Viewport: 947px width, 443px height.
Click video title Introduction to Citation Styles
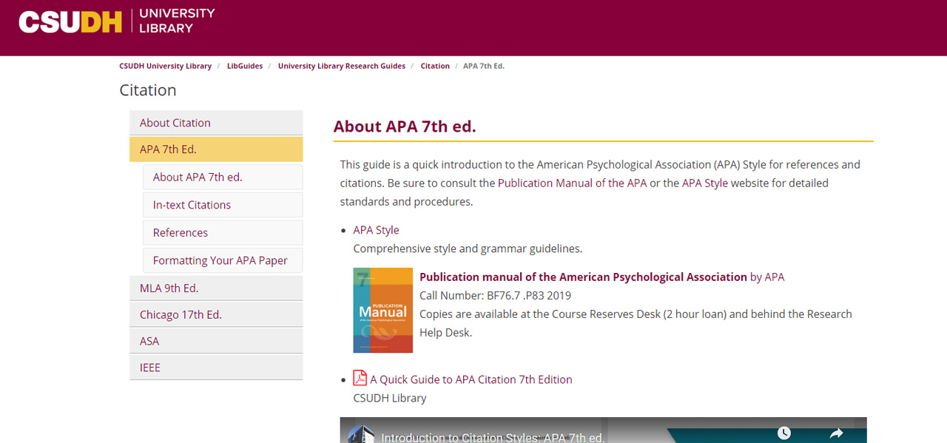pos(493,437)
